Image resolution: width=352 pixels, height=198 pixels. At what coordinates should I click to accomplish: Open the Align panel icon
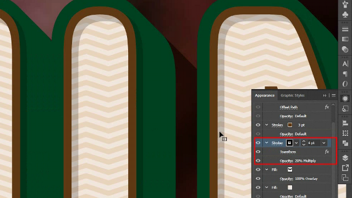tap(345, 123)
